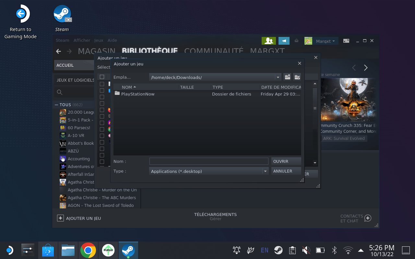Select the PlayStationNow folder icon
Viewport: 415px width, 259px height.
pyautogui.click(x=117, y=94)
